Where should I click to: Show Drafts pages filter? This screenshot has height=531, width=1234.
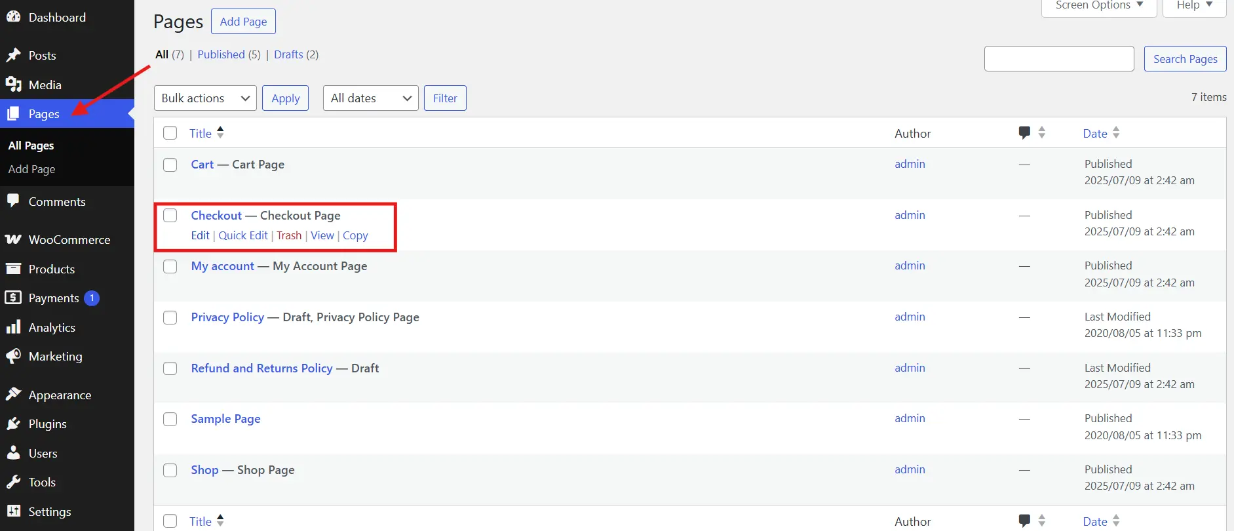[288, 54]
